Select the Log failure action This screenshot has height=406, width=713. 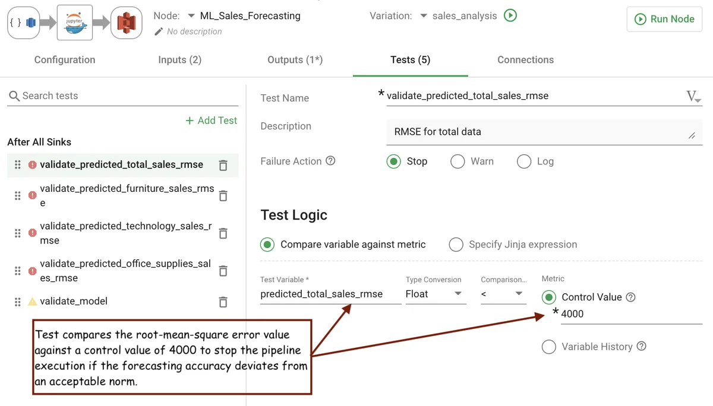coord(524,161)
